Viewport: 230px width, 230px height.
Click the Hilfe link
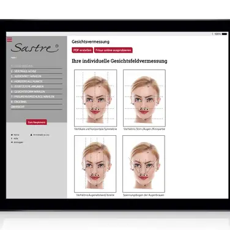pyautogui.click(x=15, y=139)
